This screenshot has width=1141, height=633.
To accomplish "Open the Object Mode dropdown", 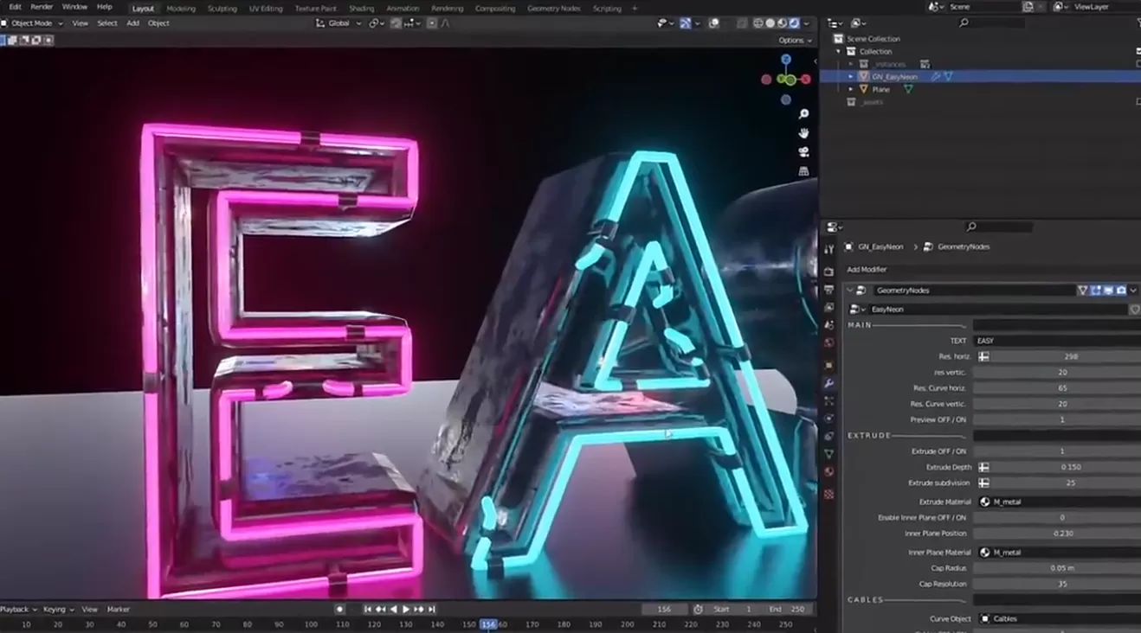I will tap(33, 23).
